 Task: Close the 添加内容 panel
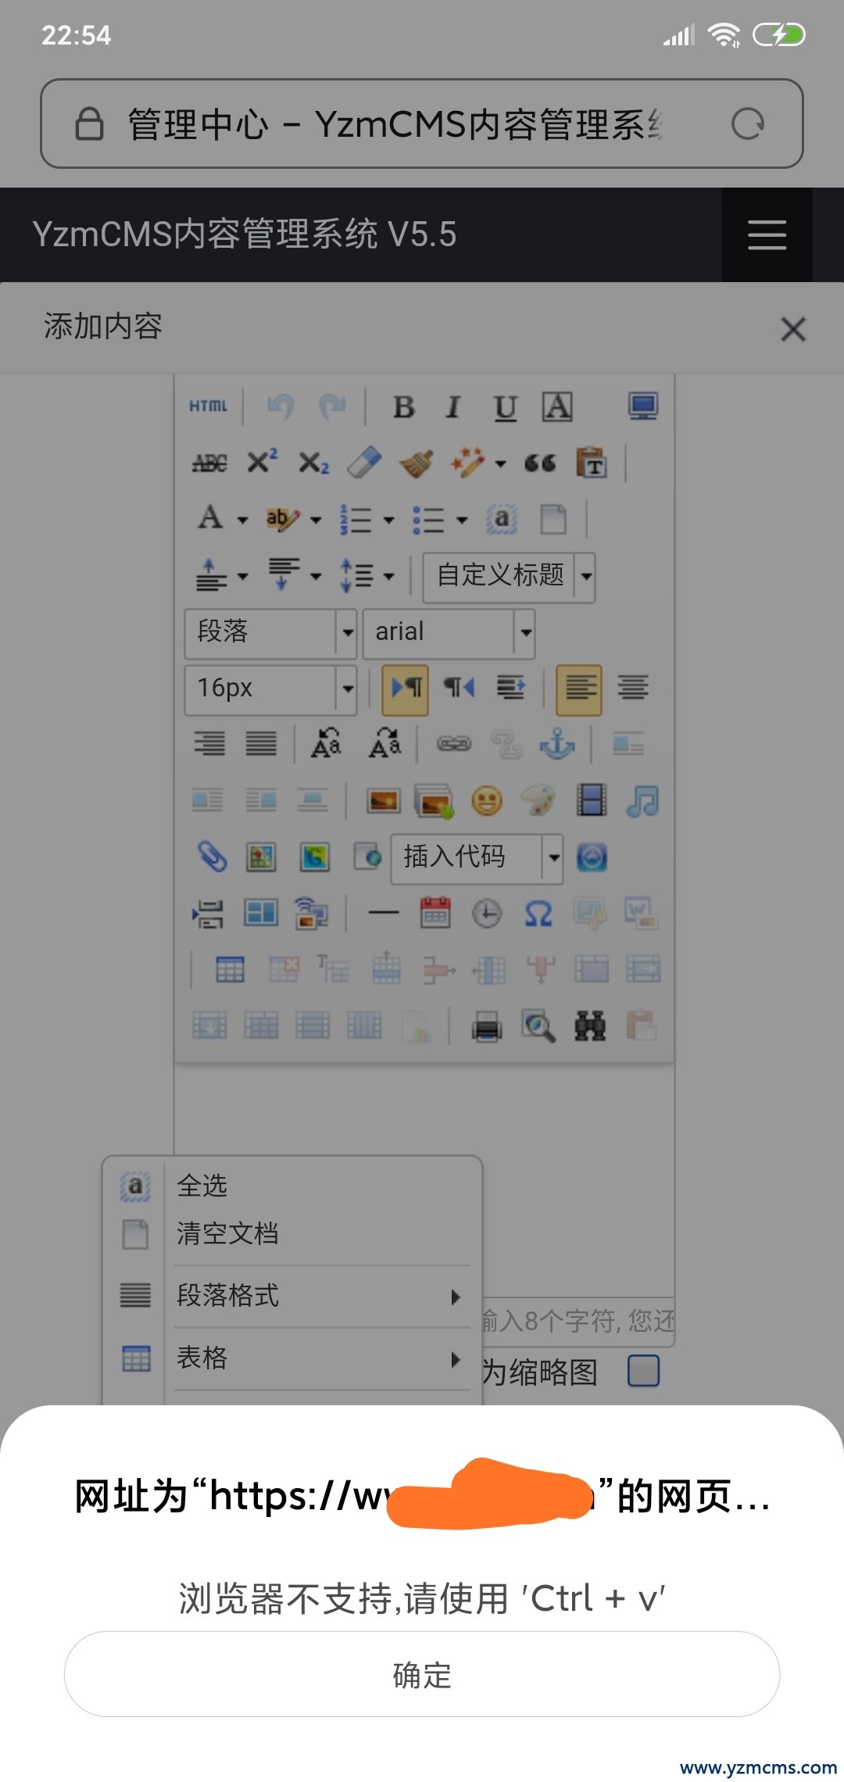tap(793, 329)
